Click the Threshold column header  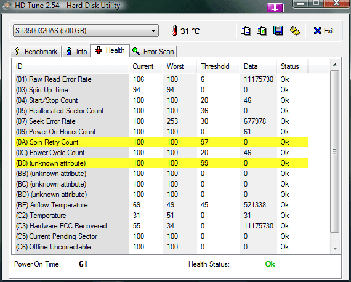click(219, 66)
